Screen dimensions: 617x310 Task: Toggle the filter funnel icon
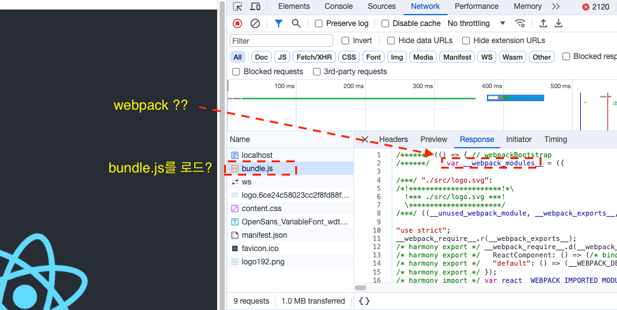pyautogui.click(x=279, y=23)
